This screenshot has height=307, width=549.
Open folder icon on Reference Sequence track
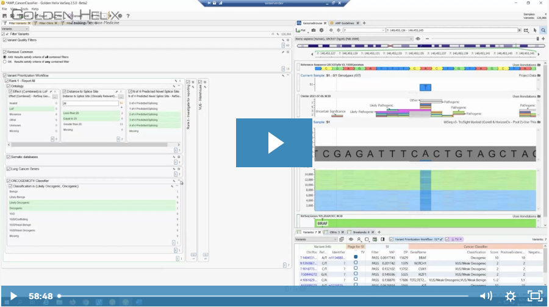click(539, 65)
